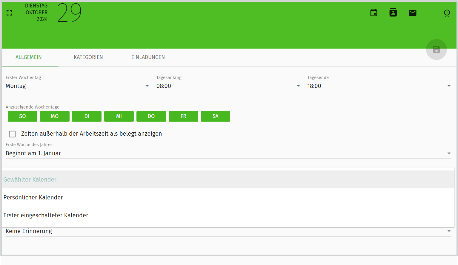458x265 pixels.
Task: Open the 'Keine Erinnerung' dropdown
Action: [449, 231]
